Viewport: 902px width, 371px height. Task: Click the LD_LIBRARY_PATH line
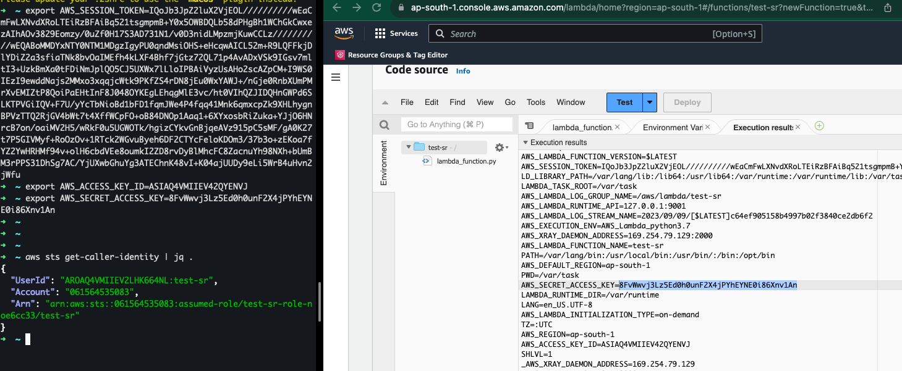click(x=711, y=177)
